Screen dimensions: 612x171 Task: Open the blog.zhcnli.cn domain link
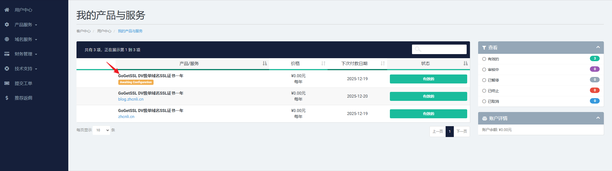click(x=131, y=99)
